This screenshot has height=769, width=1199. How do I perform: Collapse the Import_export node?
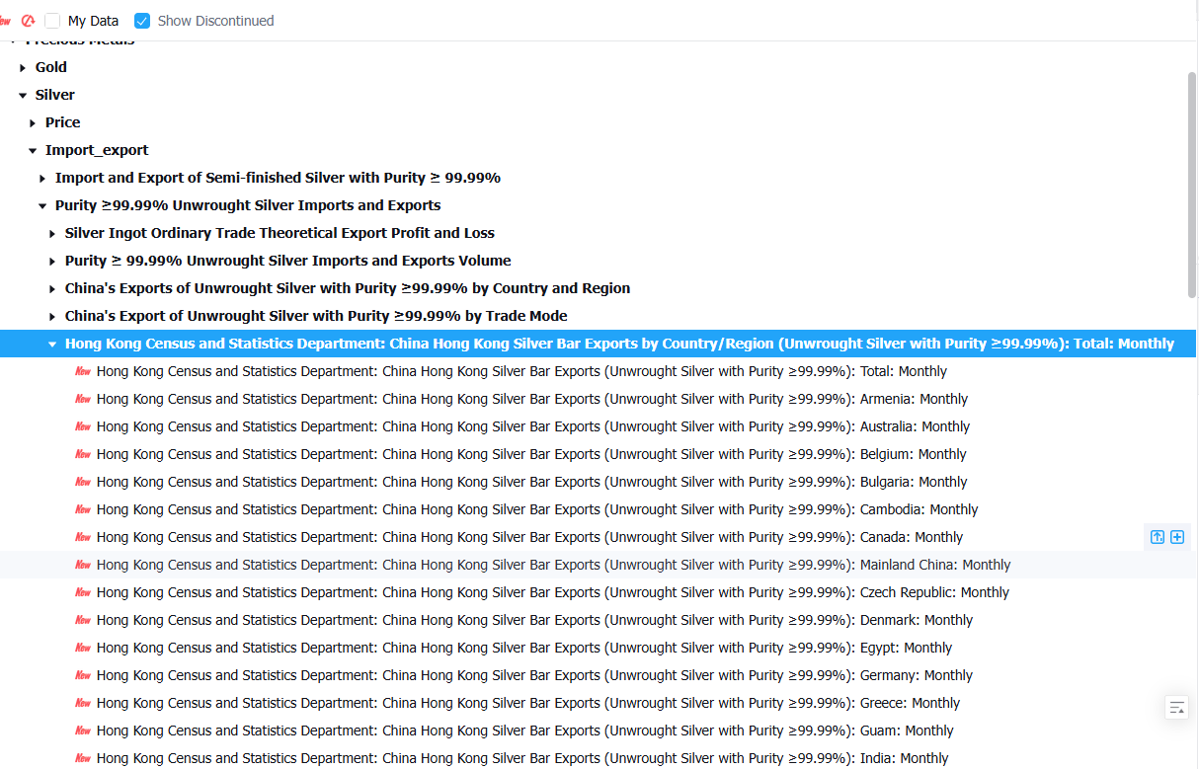tap(33, 150)
